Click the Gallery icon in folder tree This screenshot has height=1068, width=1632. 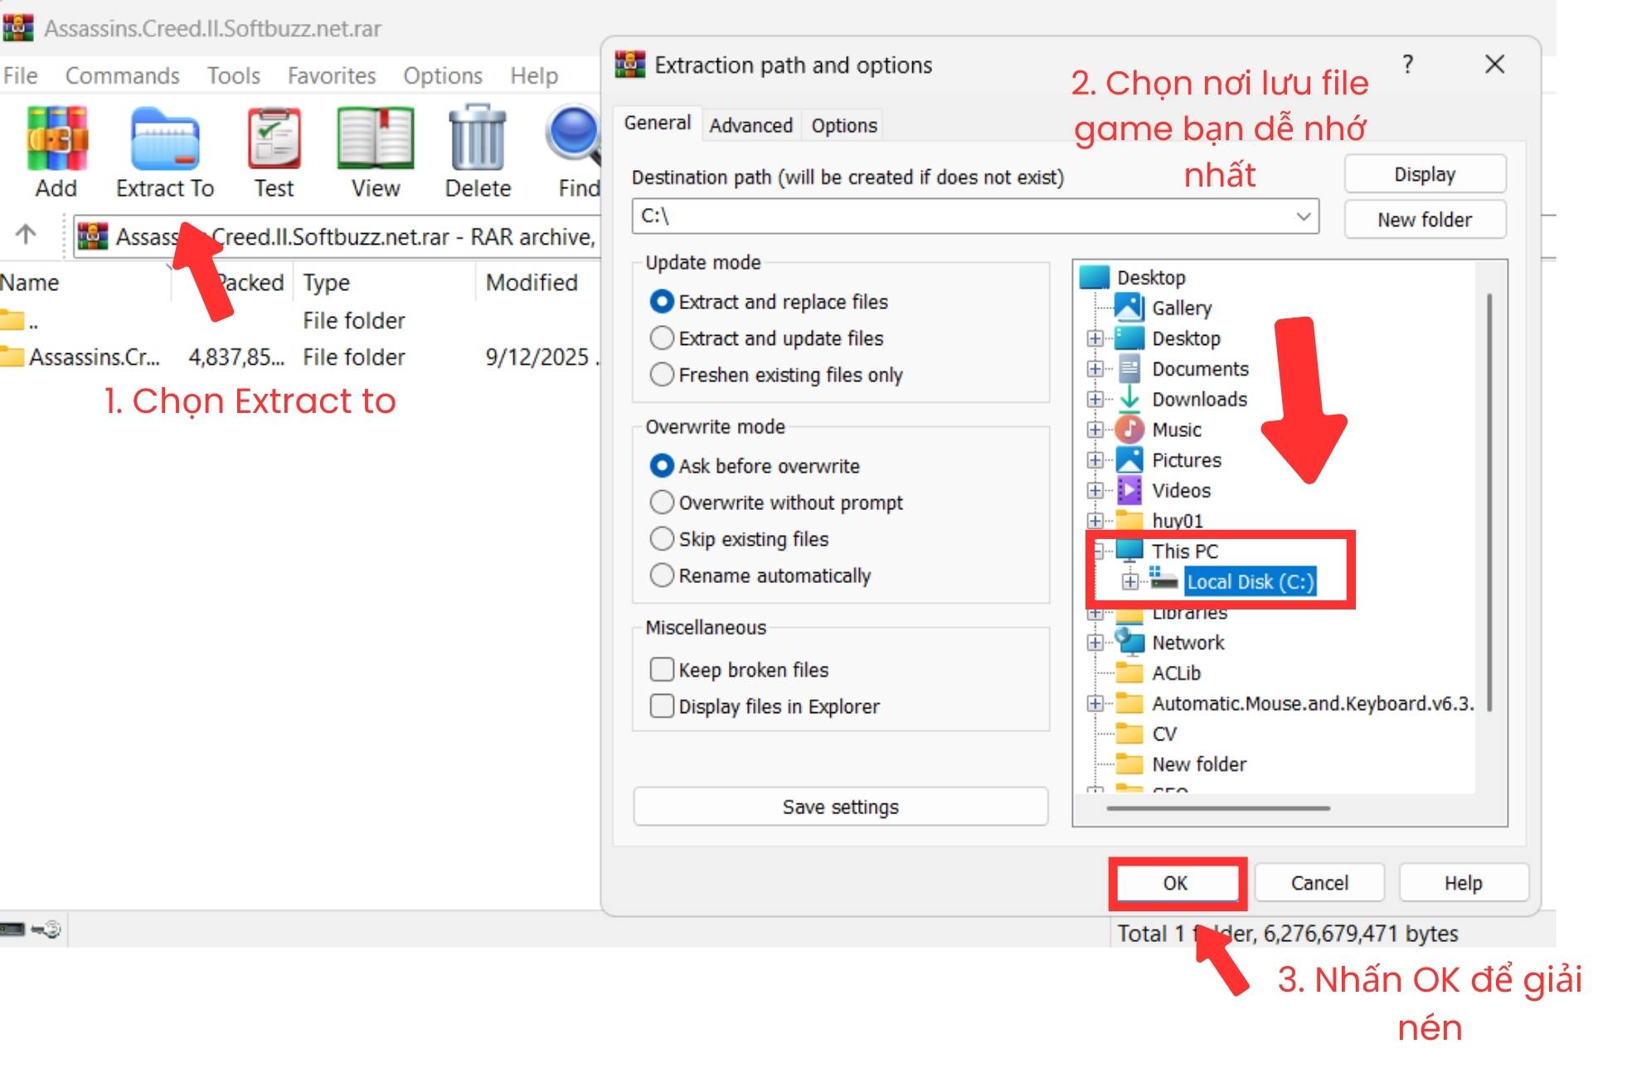[x=1129, y=308]
